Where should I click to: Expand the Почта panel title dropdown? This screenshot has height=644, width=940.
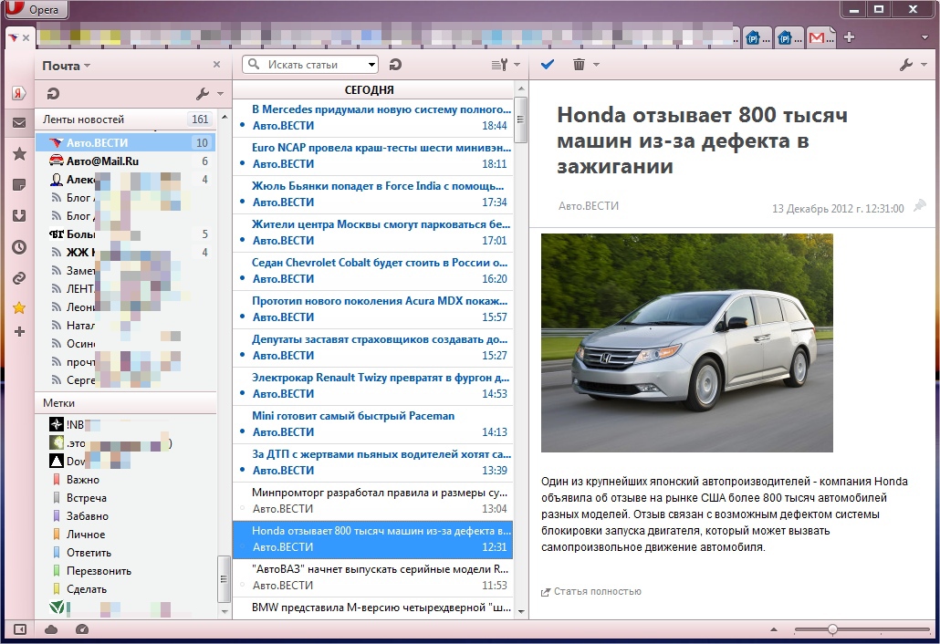pyautogui.click(x=67, y=66)
